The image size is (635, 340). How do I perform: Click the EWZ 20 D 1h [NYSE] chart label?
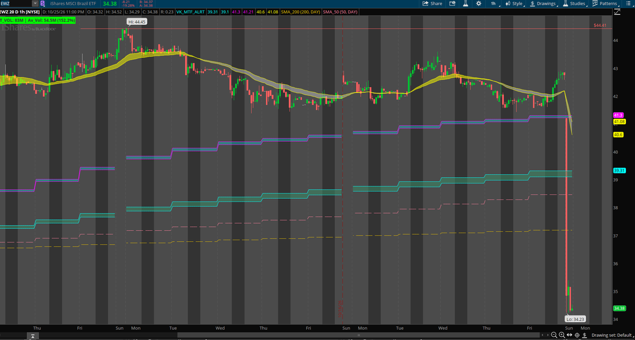(20, 12)
